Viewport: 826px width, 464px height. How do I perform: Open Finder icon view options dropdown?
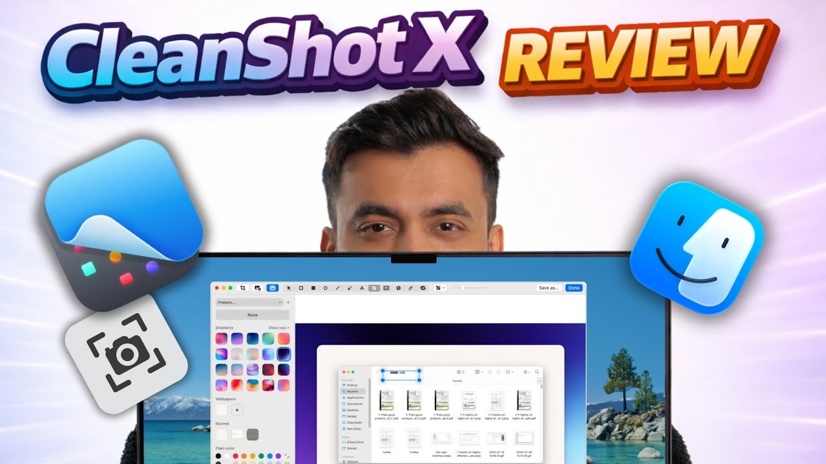[x=461, y=372]
